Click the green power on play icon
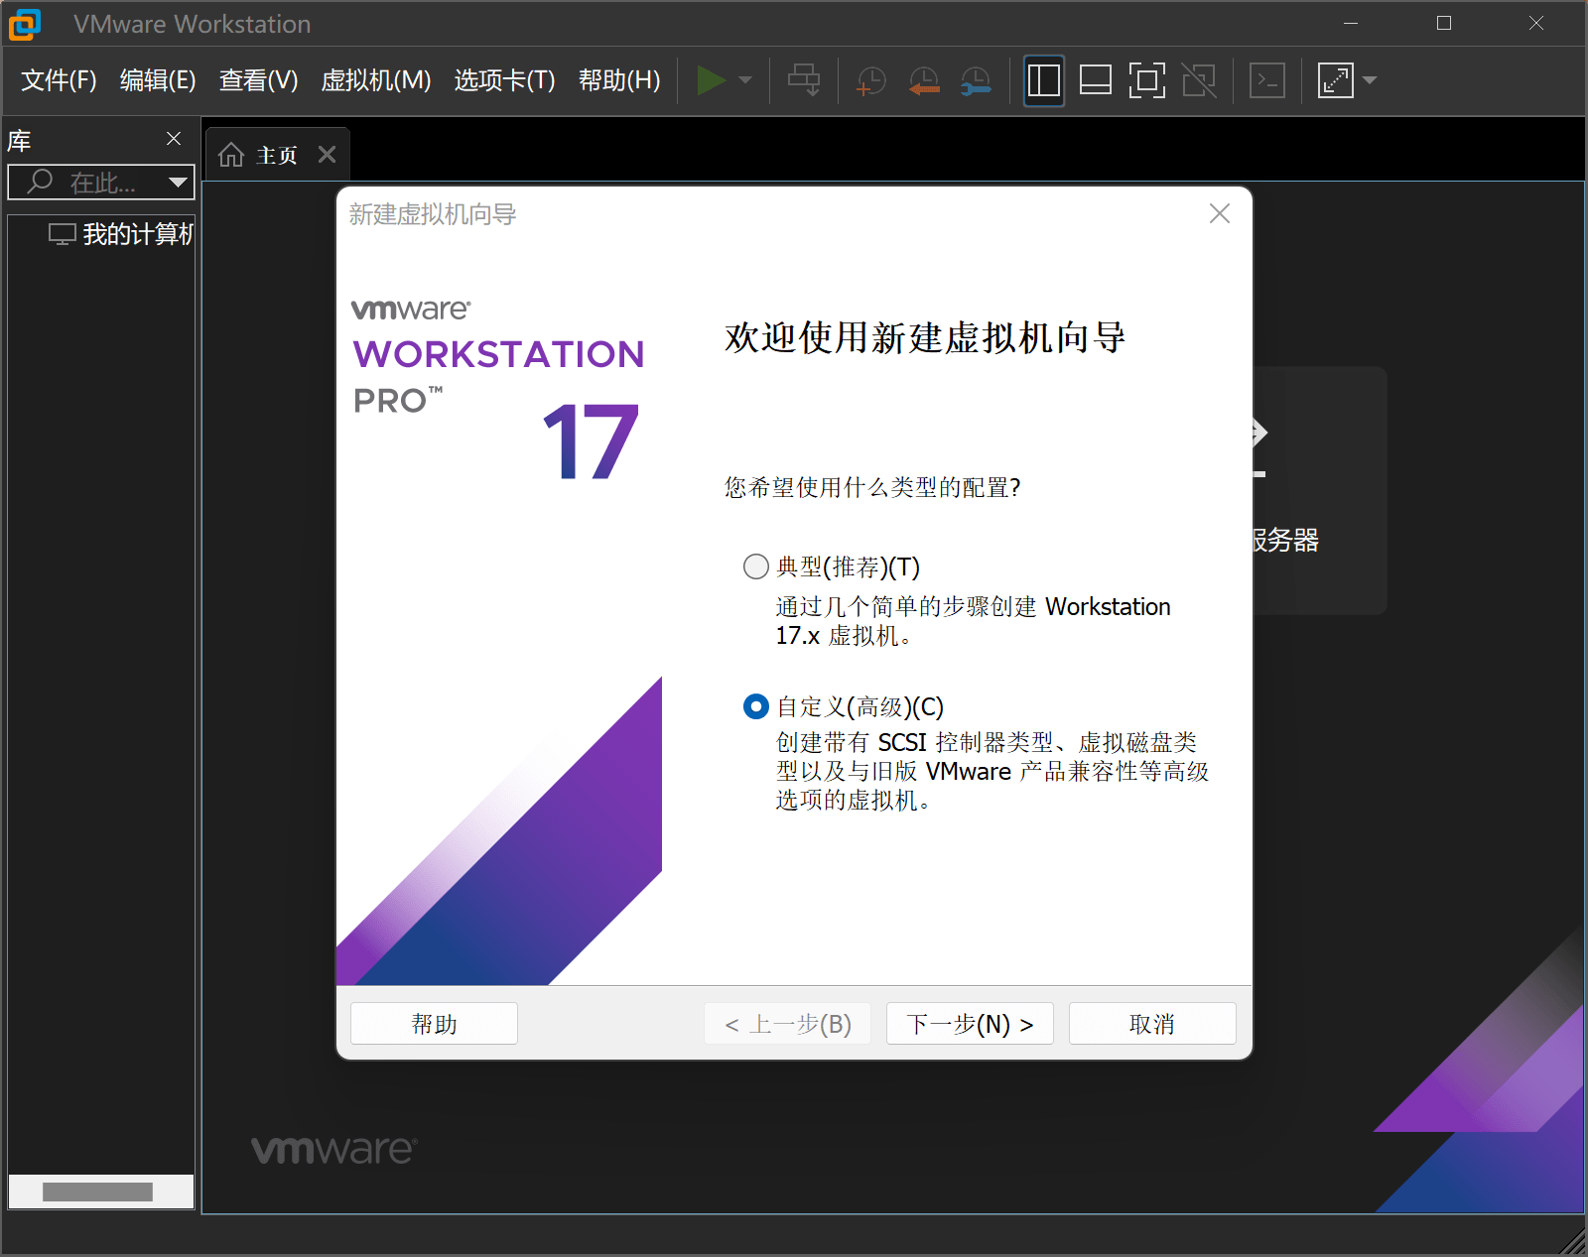The height and width of the screenshot is (1257, 1588). click(x=710, y=80)
